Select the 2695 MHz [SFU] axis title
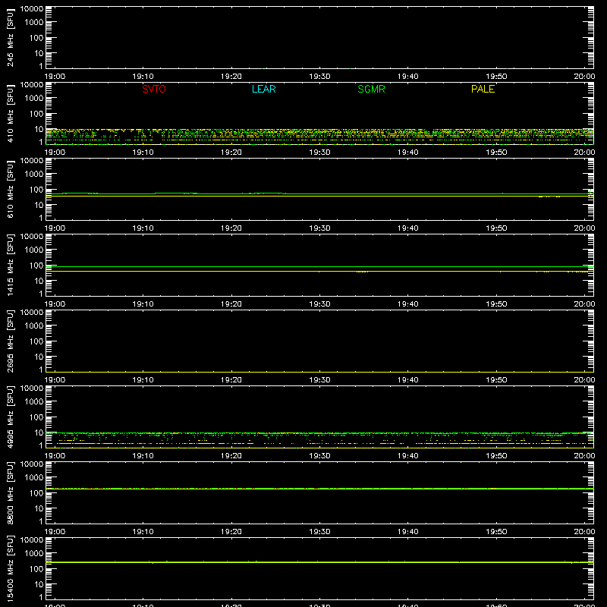This screenshot has width=607, height=607. pyautogui.click(x=10, y=341)
